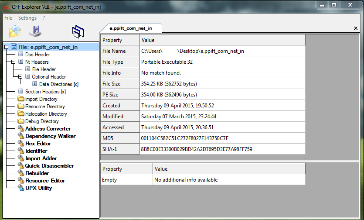Screen dimensions: 364x220
Task: Select the MD5 hash value
Action: tap(223, 138)
